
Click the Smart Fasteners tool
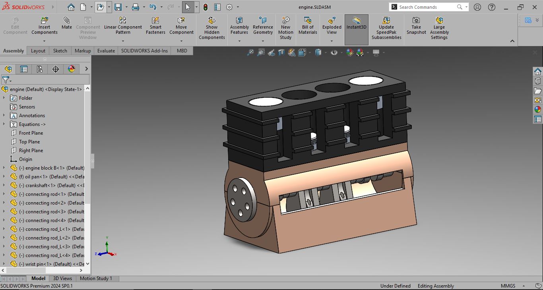[155, 26]
